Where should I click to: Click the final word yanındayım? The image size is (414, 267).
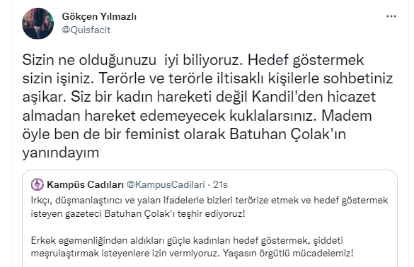click(61, 153)
